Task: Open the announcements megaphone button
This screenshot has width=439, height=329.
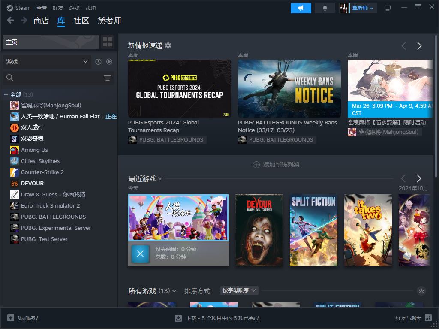Action: (x=301, y=8)
